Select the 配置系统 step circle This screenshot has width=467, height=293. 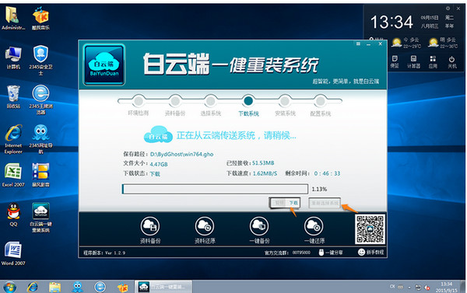coord(321,101)
